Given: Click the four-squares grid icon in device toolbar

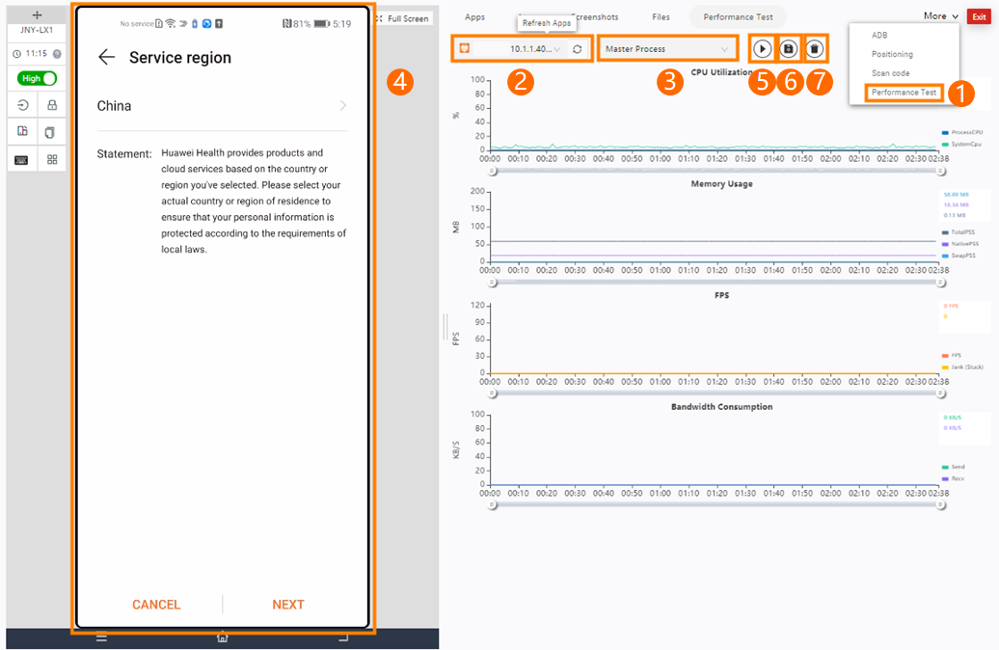Looking at the screenshot, I should pyautogui.click(x=52, y=159).
